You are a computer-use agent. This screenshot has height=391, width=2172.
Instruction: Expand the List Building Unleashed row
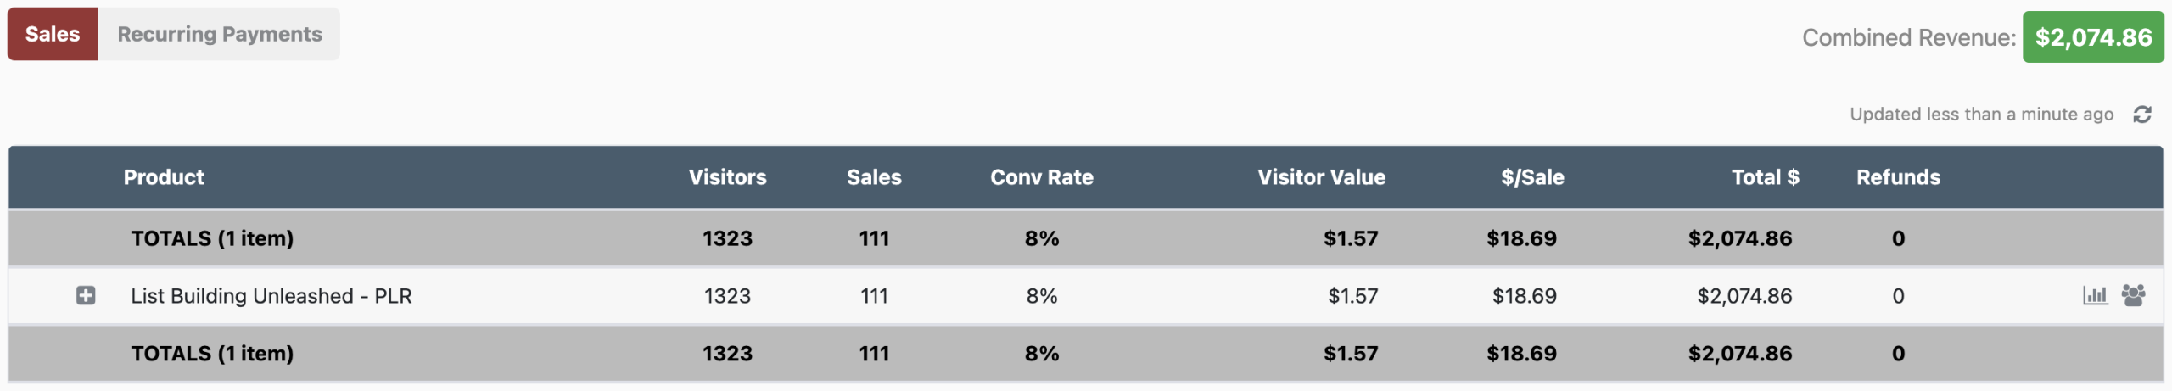[86, 295]
